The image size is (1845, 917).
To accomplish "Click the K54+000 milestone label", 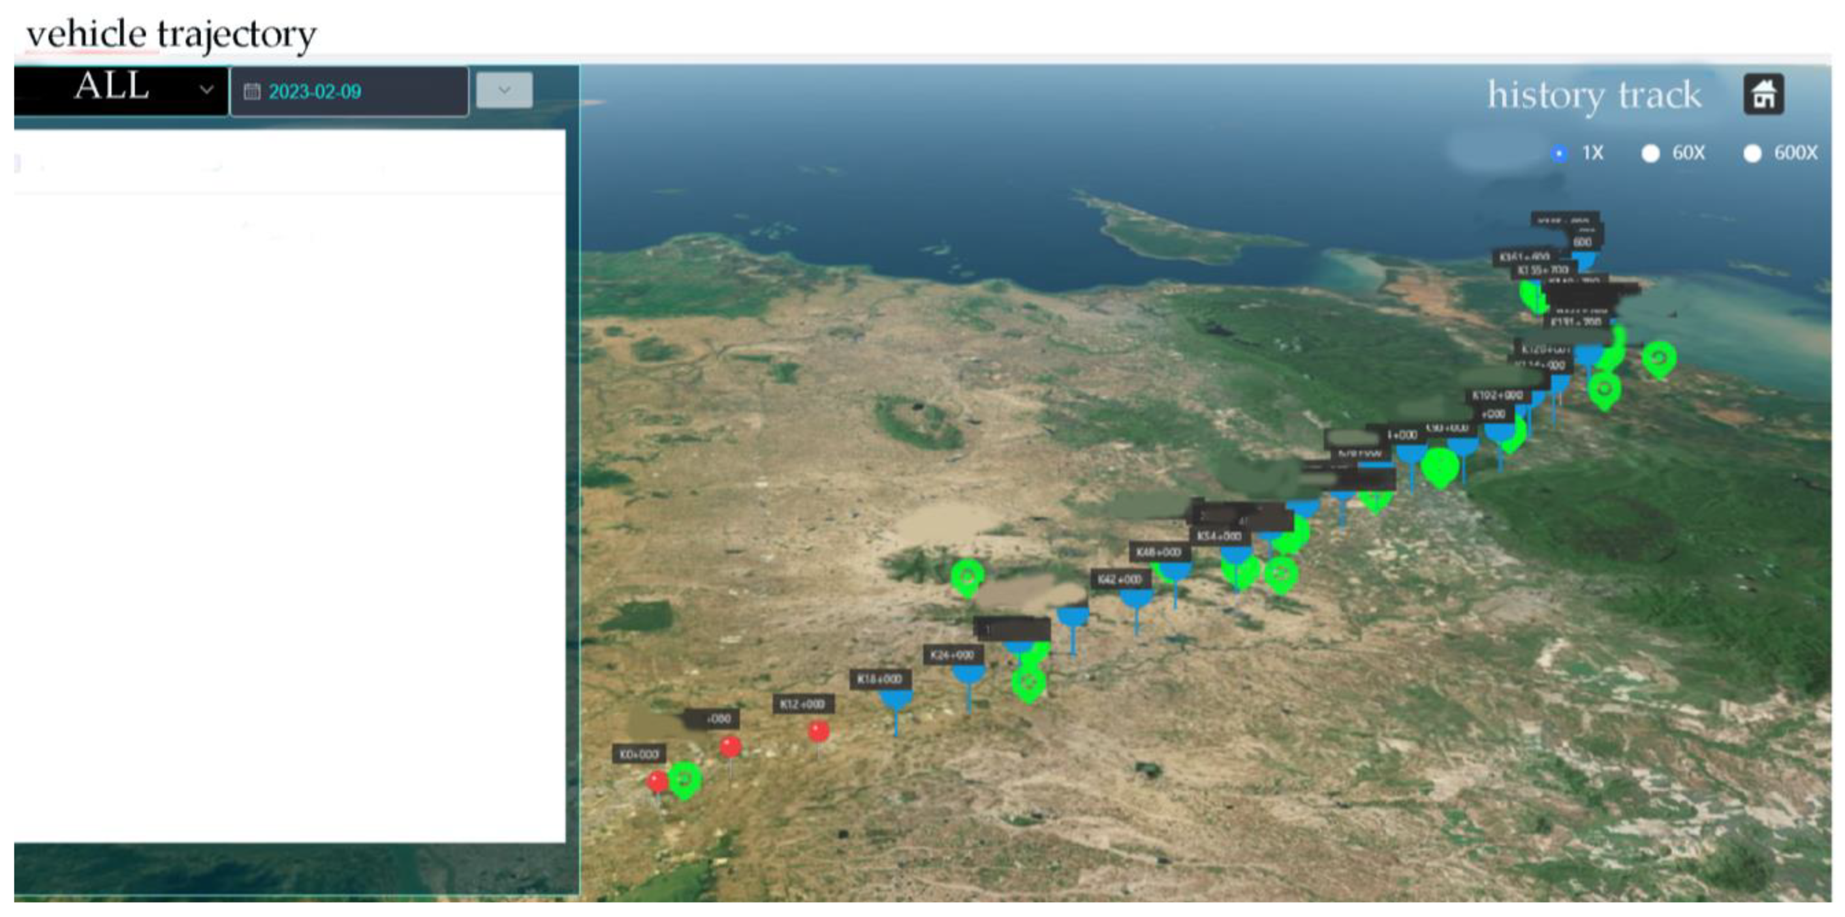I will (1219, 535).
